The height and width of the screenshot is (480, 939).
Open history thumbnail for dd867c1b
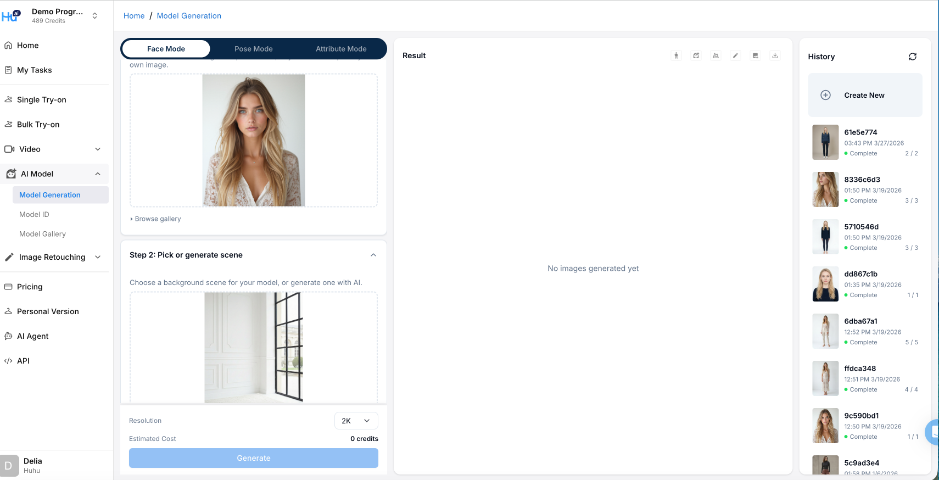(825, 284)
